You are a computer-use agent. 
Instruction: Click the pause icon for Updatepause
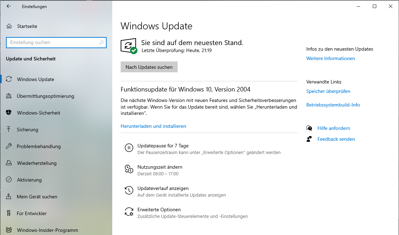[129, 148]
